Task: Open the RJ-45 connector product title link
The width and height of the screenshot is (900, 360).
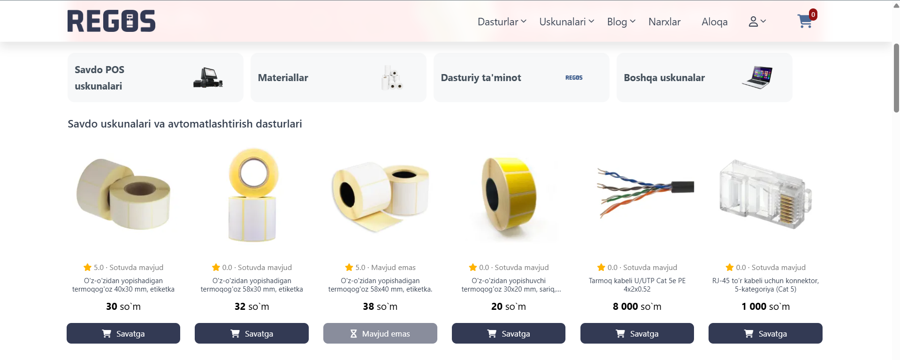Action: point(765,285)
